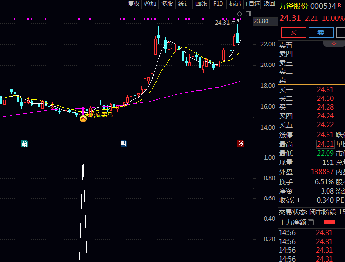The height and width of the screenshot is (262, 345).
Task: Click the red 主力净额 bar indicator
Action: pyautogui.click(x=329, y=222)
